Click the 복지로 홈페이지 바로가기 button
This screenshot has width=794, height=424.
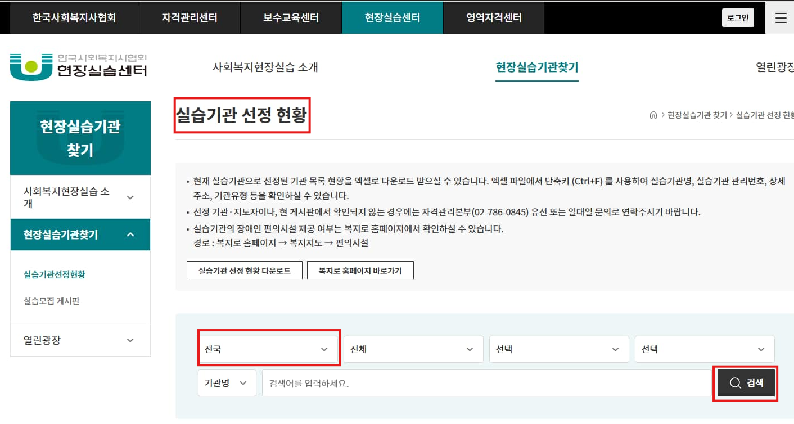click(x=360, y=270)
